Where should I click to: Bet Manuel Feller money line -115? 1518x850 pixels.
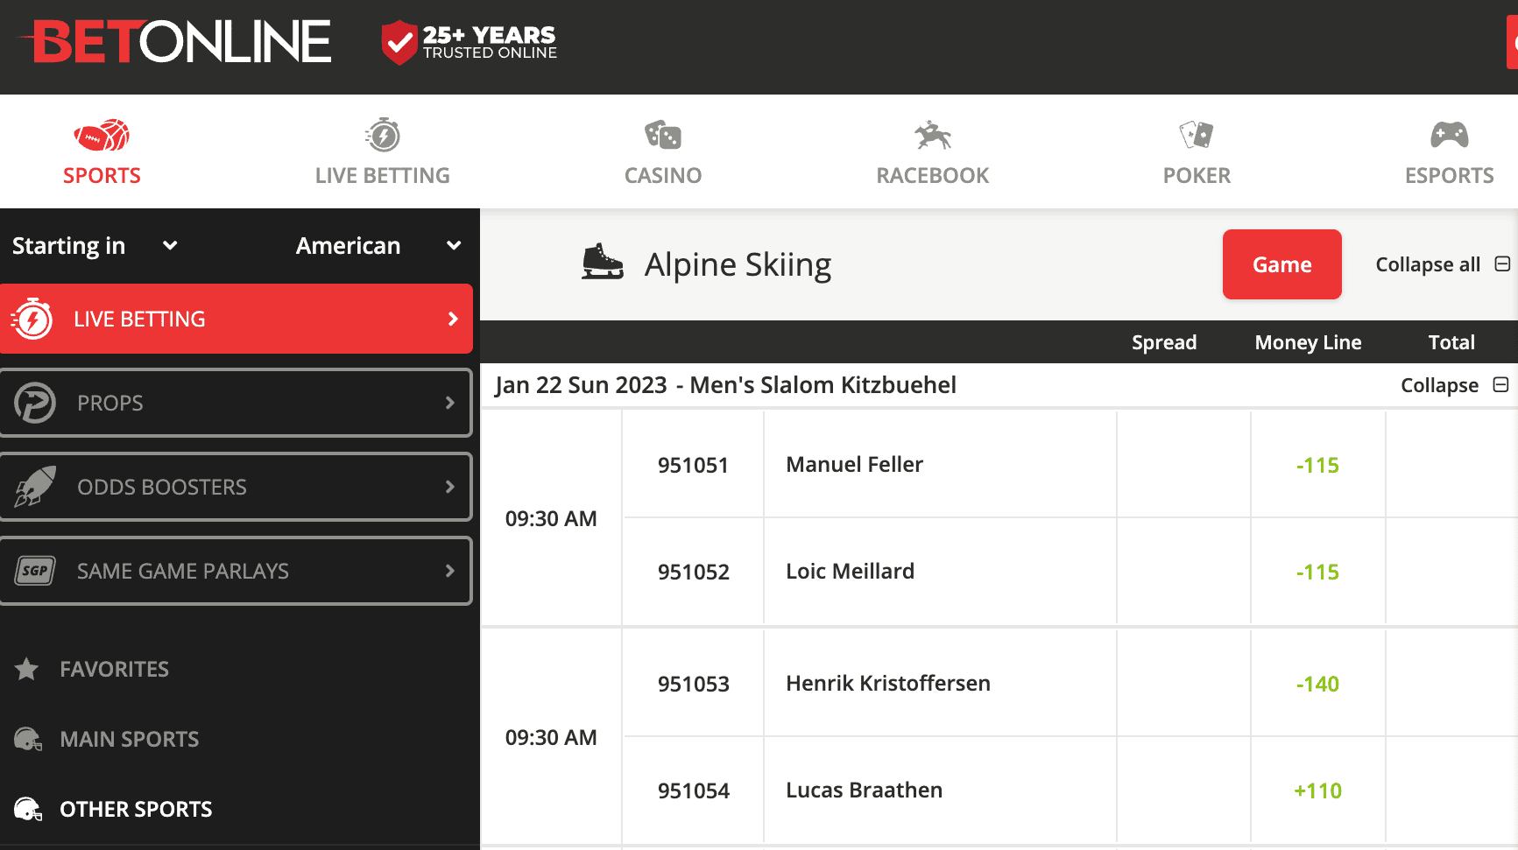tap(1317, 465)
